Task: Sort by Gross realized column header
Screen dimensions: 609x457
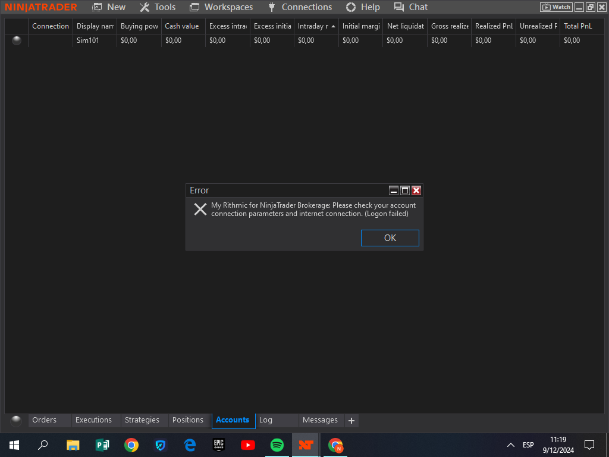Action: (450, 26)
